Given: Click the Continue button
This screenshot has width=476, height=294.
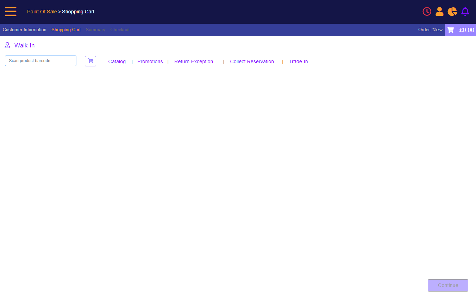Looking at the screenshot, I should click(x=448, y=285).
